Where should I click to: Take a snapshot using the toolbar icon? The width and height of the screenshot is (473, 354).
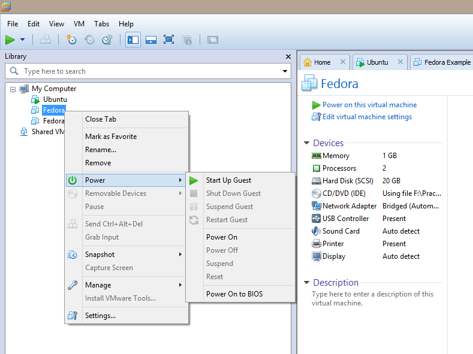71,40
